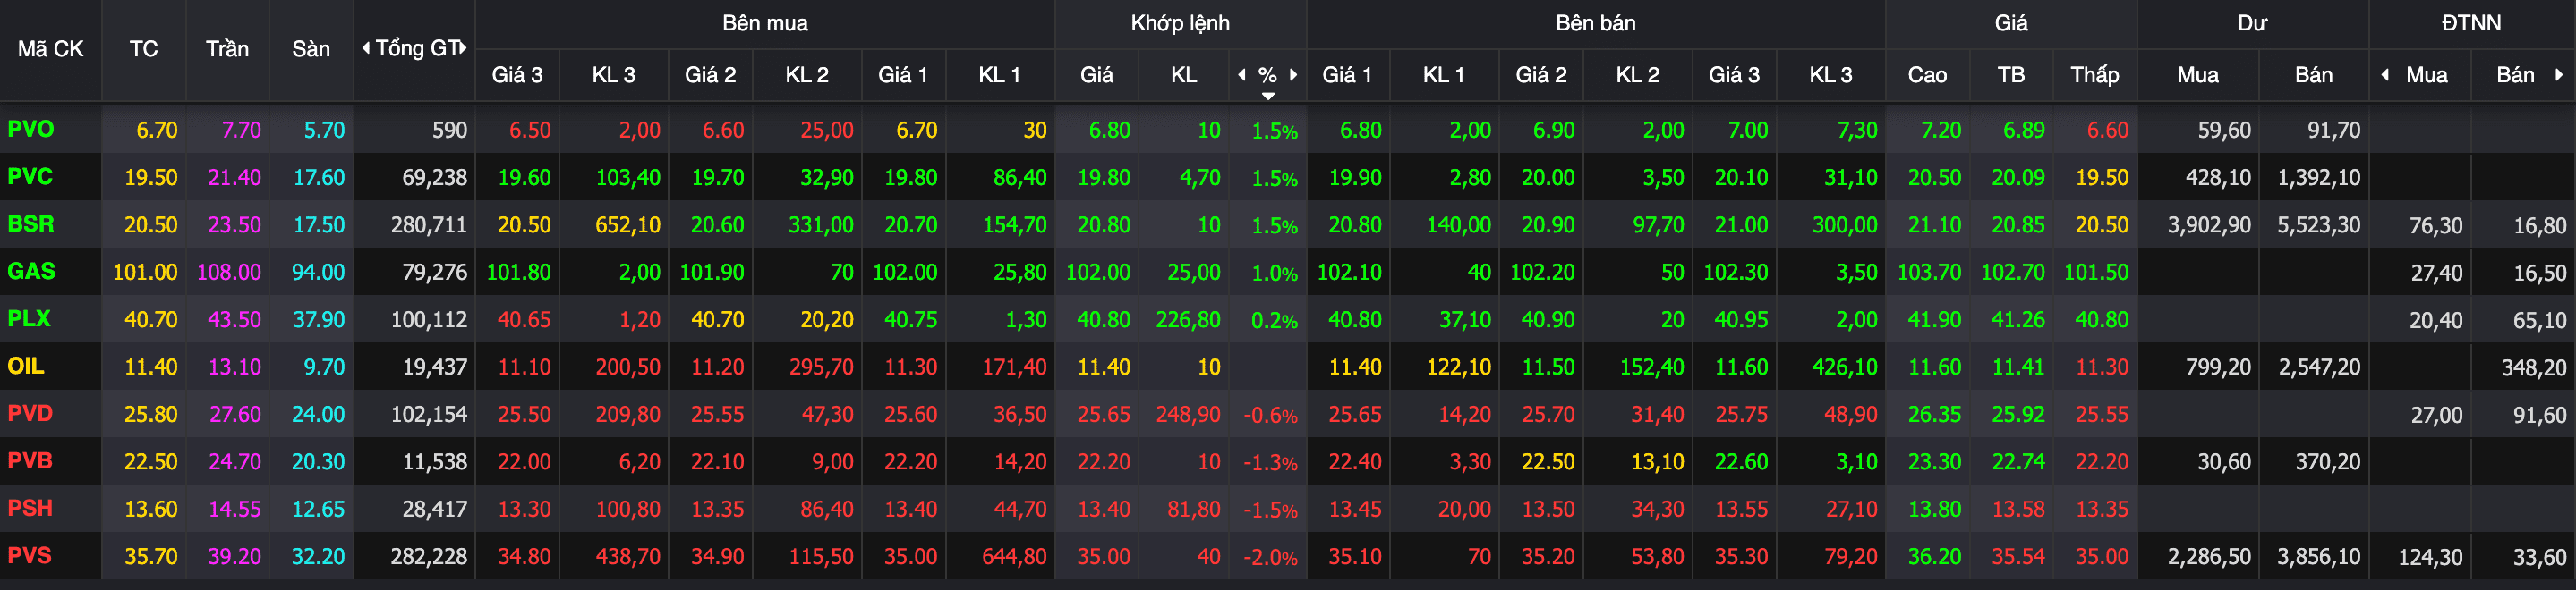Click PVS buy volume 644,80

click(1014, 557)
